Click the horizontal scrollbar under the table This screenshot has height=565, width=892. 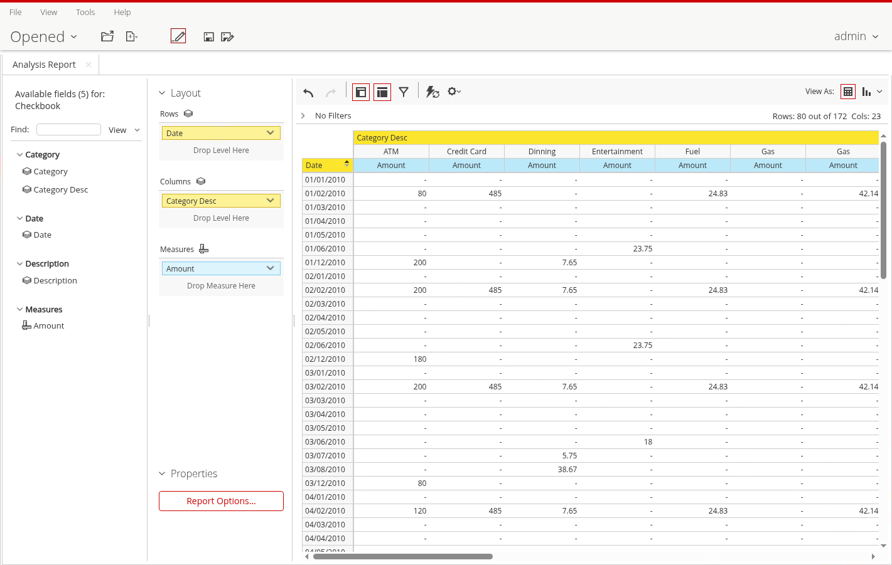coord(402,556)
